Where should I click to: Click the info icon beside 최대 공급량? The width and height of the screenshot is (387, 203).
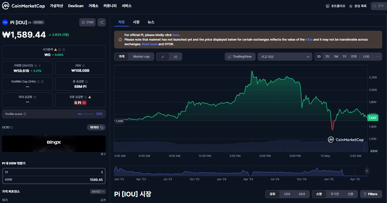[x=35, y=97]
